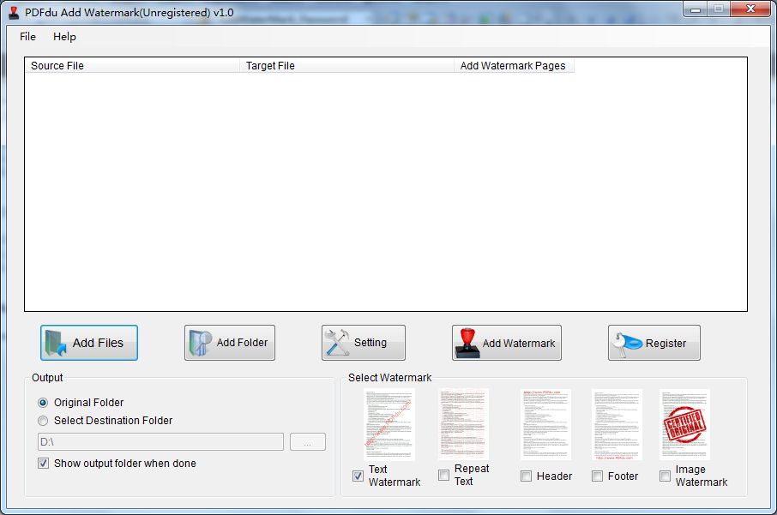Click the Certified Original image watermark thumbnail
This screenshot has width=777, height=515.
point(684,424)
